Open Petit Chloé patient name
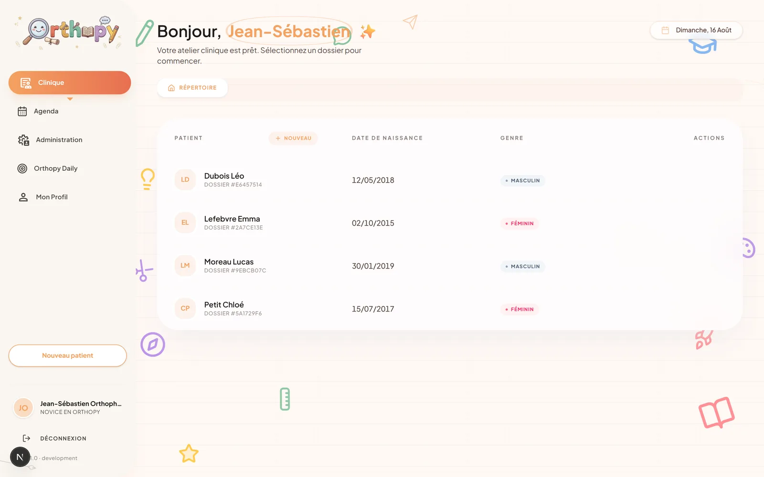The height and width of the screenshot is (477, 764). [x=224, y=305]
